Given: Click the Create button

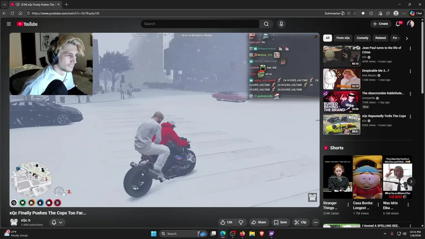Looking at the screenshot, I should pos(380,24).
